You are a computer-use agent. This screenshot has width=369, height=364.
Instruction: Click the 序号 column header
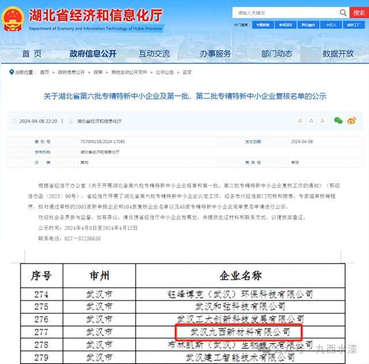42,275
